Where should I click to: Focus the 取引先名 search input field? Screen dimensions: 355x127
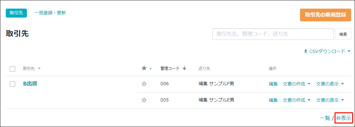[273, 34]
